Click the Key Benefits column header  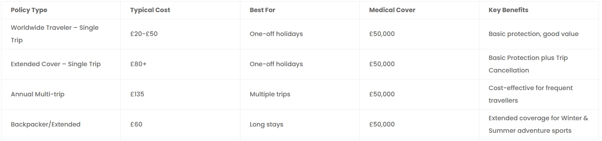[508, 10]
